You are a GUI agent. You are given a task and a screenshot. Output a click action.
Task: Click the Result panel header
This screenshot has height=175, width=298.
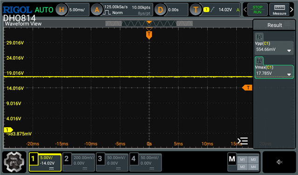click(274, 25)
